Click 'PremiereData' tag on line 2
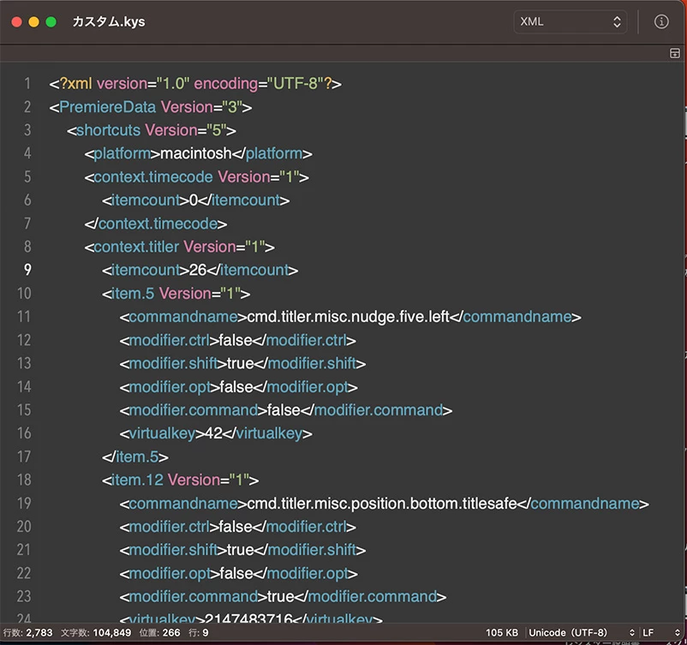687x645 pixels. coord(107,107)
